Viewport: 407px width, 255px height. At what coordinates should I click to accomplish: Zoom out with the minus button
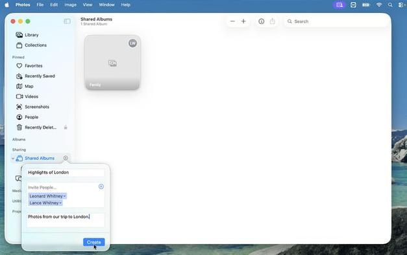click(x=232, y=21)
